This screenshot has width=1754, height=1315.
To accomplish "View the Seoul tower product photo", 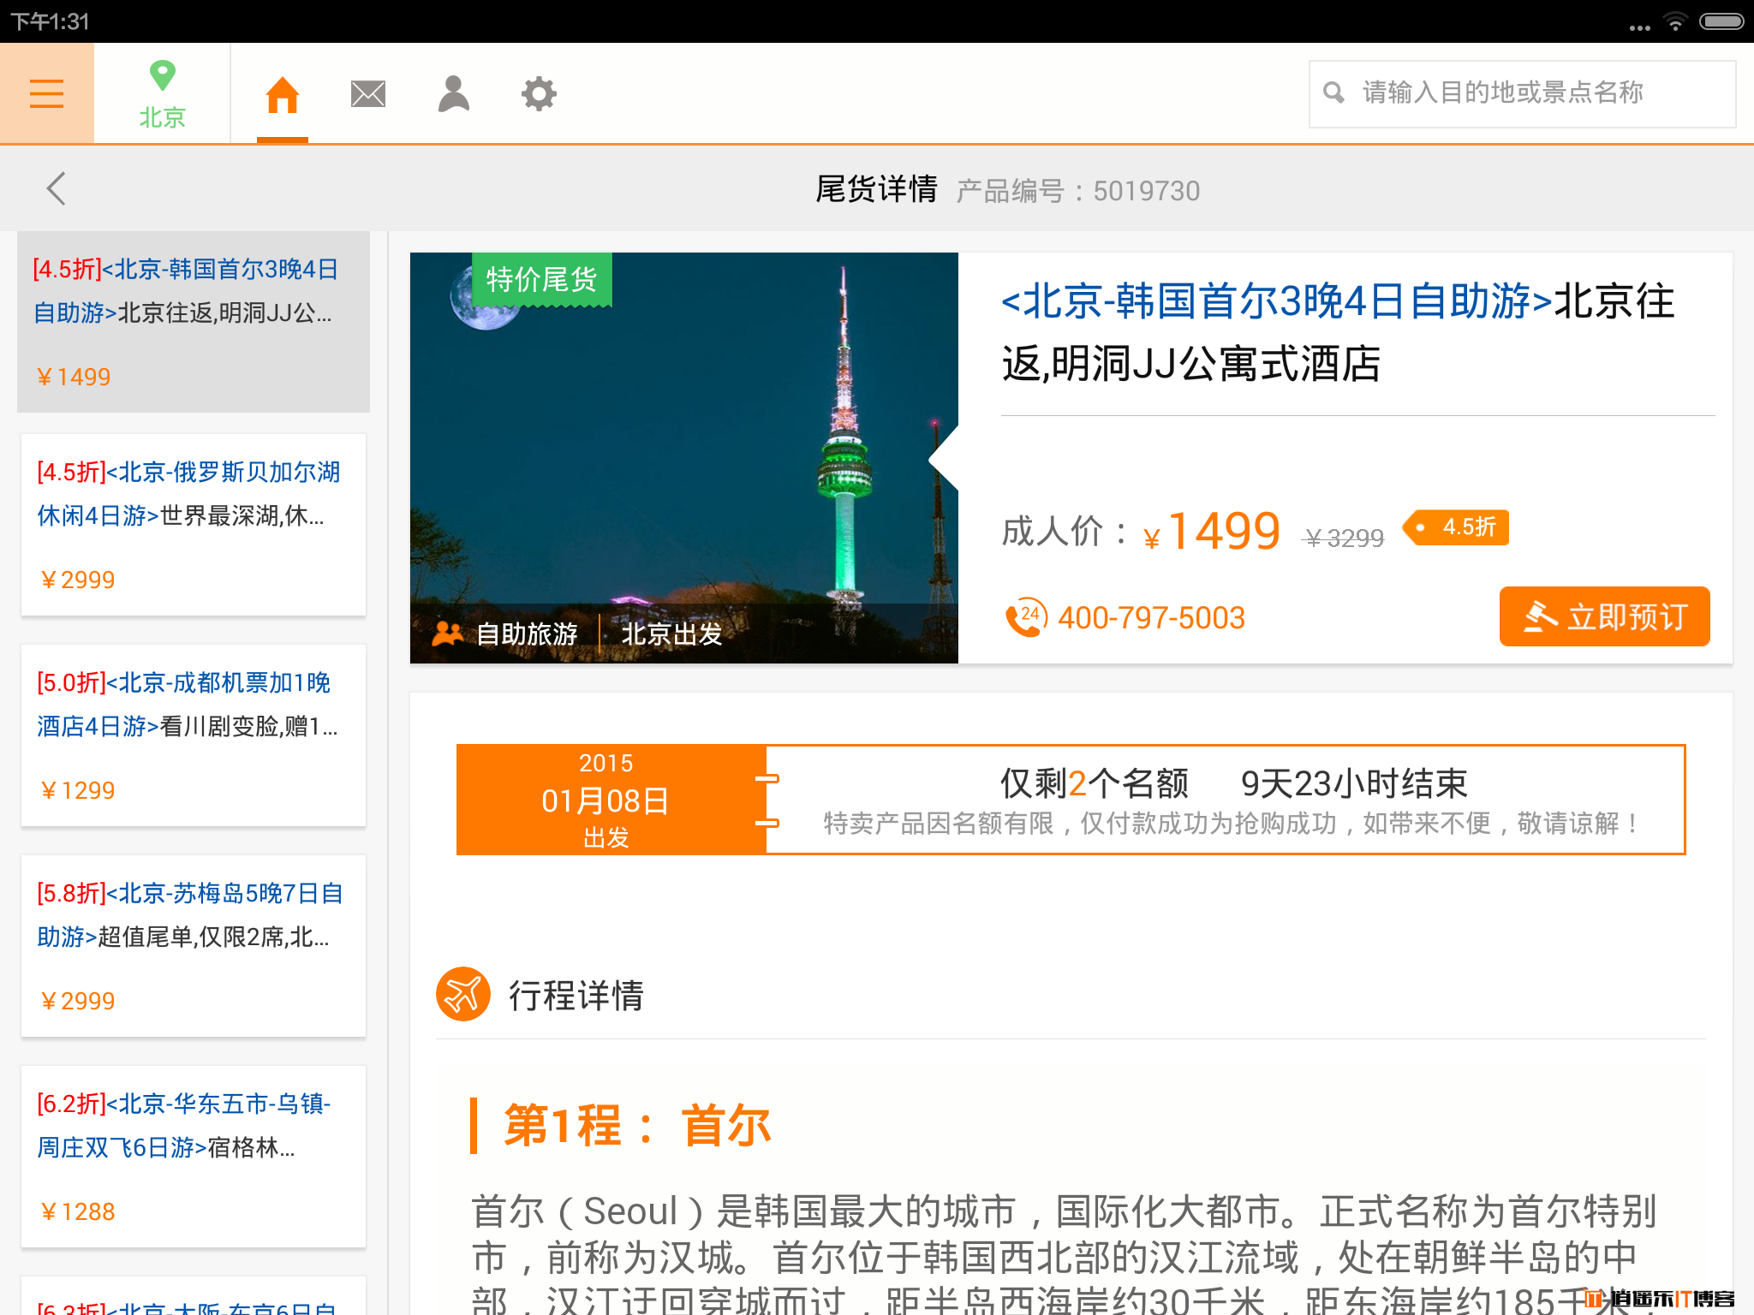I will [x=683, y=458].
